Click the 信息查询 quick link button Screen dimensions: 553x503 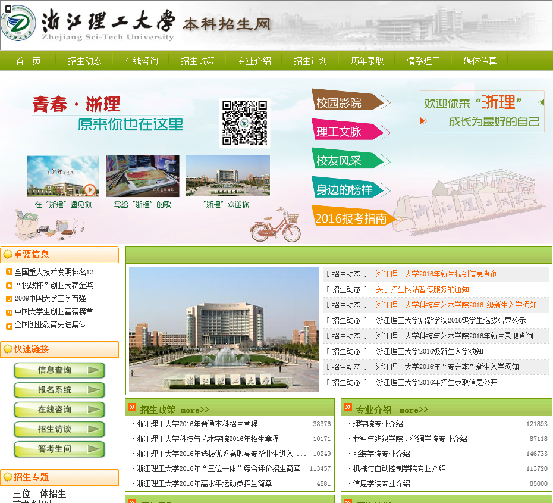point(59,370)
